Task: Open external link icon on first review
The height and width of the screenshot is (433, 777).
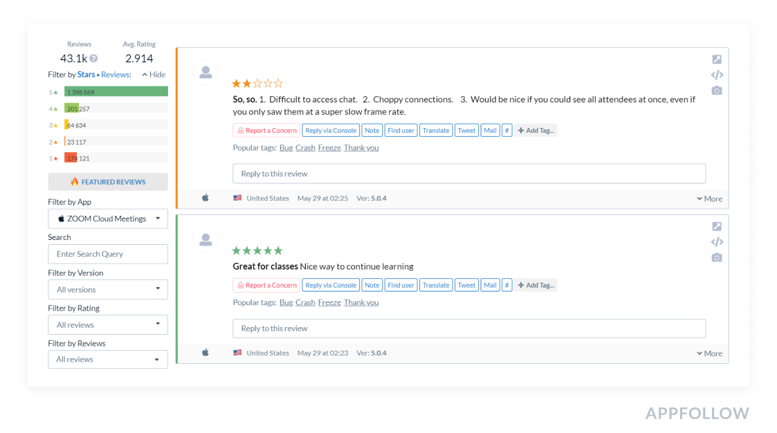Action: click(717, 59)
